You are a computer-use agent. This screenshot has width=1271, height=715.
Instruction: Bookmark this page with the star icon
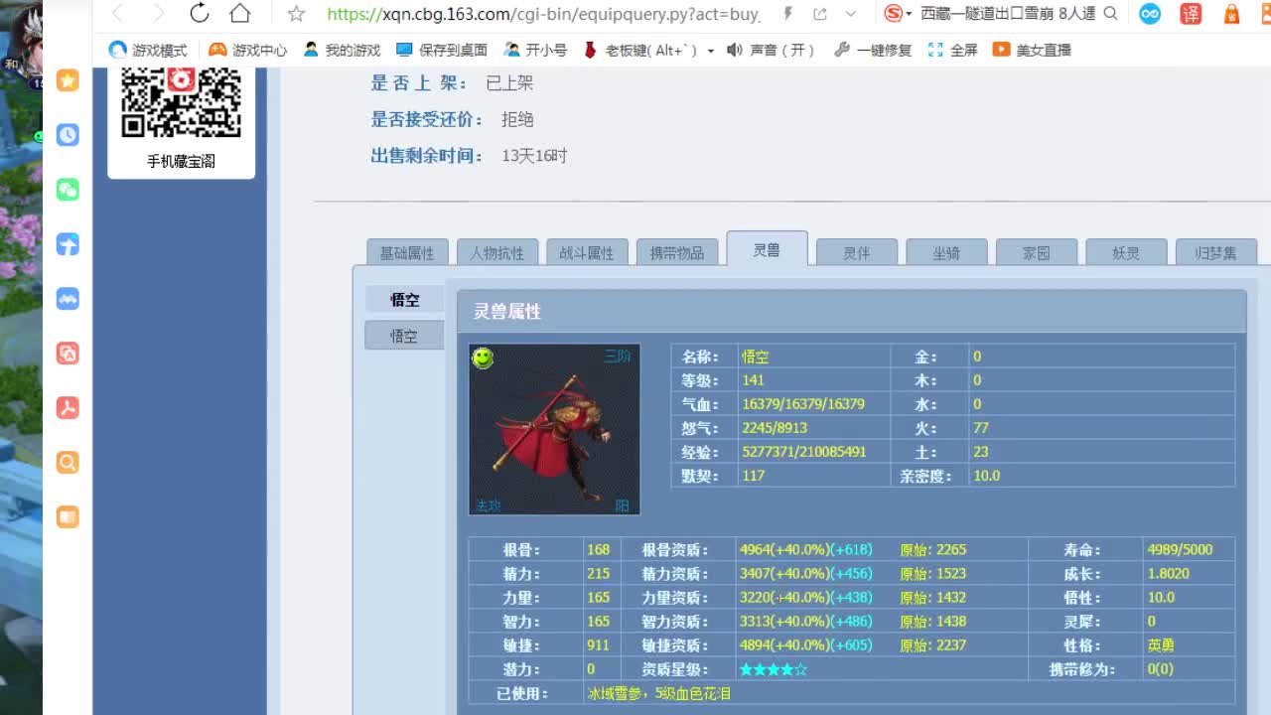tap(296, 14)
